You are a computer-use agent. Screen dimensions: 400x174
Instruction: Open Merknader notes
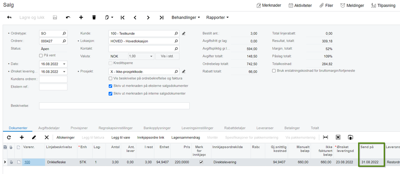(x=269, y=5)
